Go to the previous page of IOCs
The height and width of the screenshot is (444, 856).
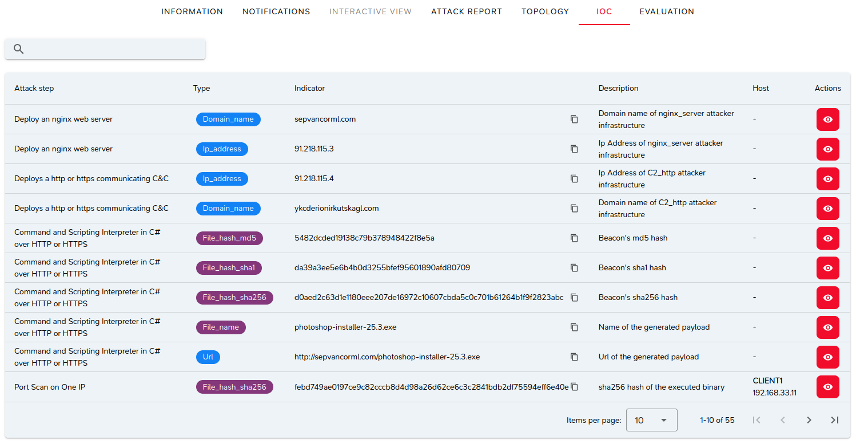[783, 420]
